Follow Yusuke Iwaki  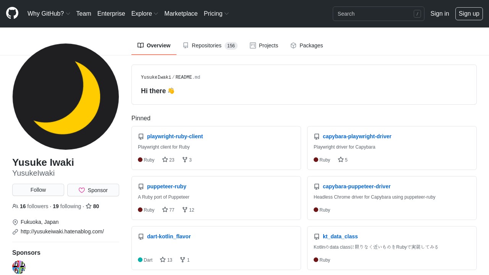tap(38, 190)
